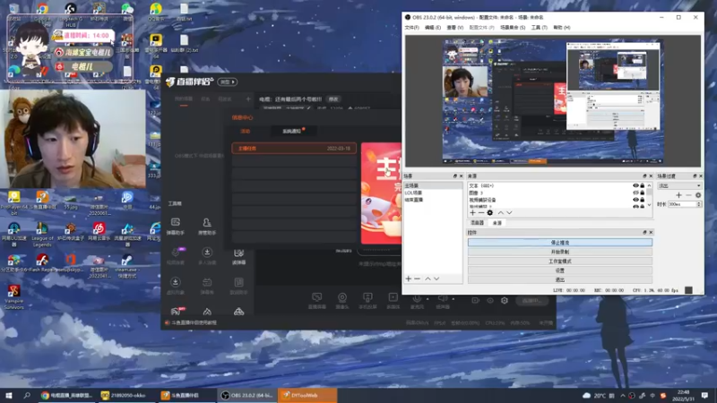Select 主场景 in OBS scenes list
Image resolution: width=717 pixels, height=403 pixels.
click(x=433, y=185)
